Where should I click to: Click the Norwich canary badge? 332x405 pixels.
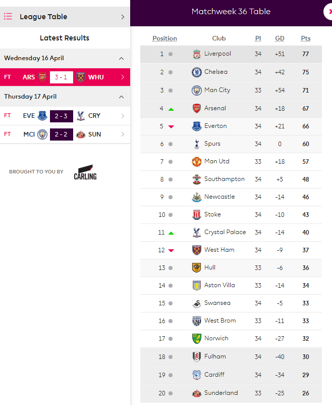197,339
